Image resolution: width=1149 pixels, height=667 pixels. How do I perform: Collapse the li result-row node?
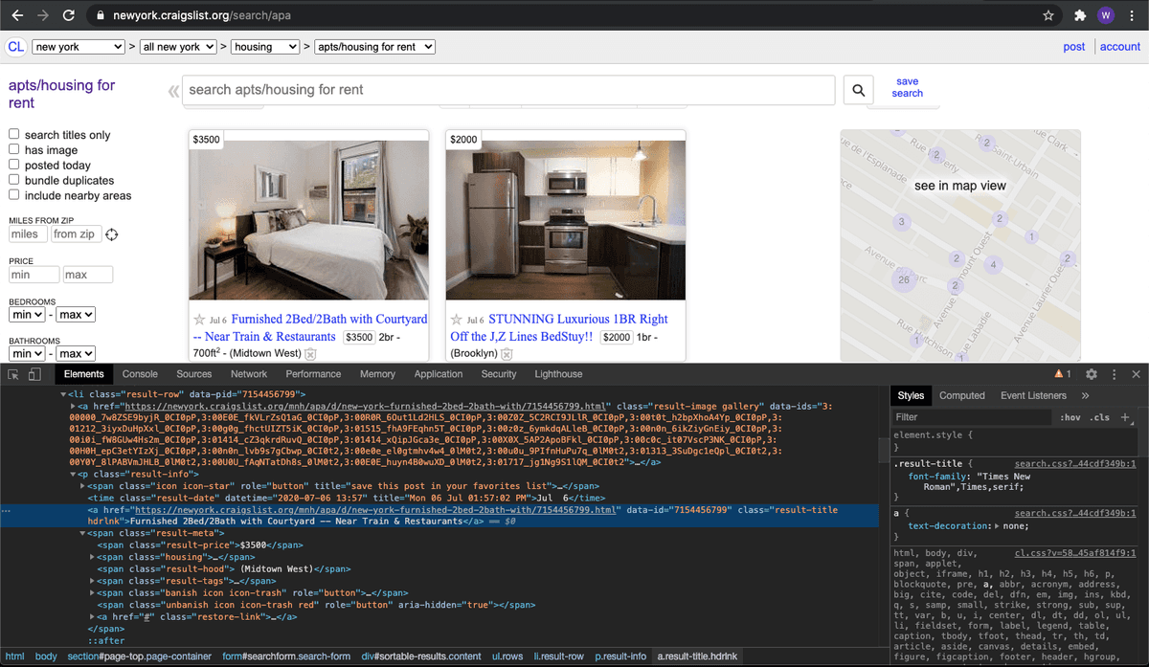pos(63,394)
